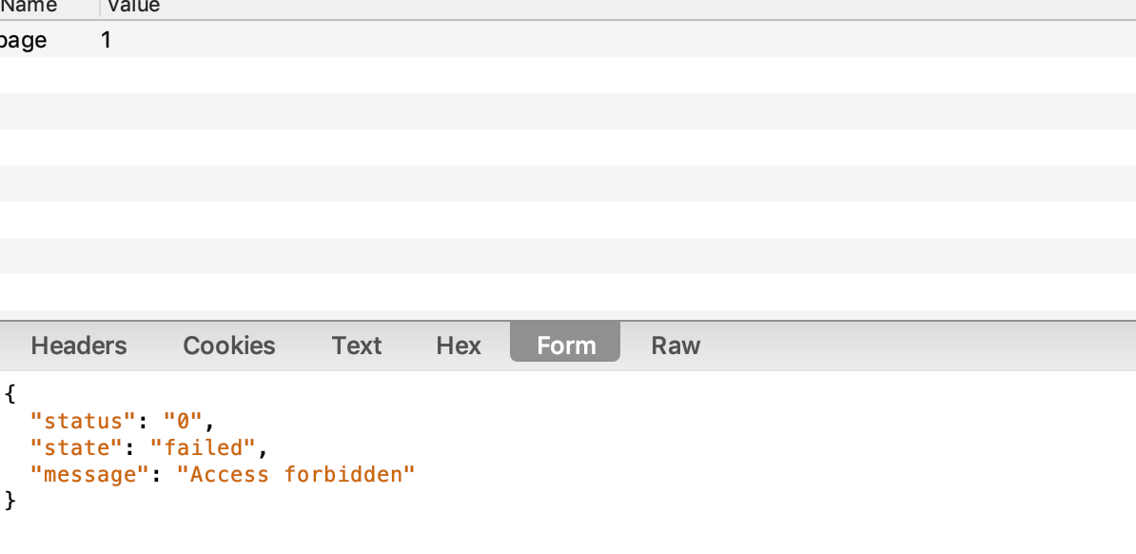Viewport: 1136px width, 554px height.
Task: Click the "status" key in JSON
Action: point(83,422)
